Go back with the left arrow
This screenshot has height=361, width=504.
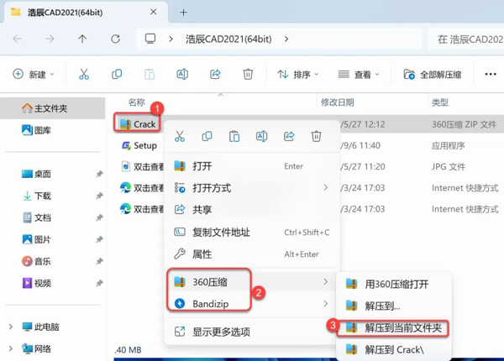click(17, 39)
